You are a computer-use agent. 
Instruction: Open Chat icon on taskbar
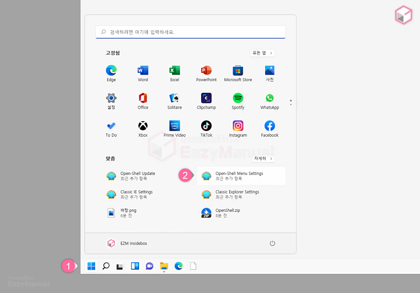click(149, 266)
